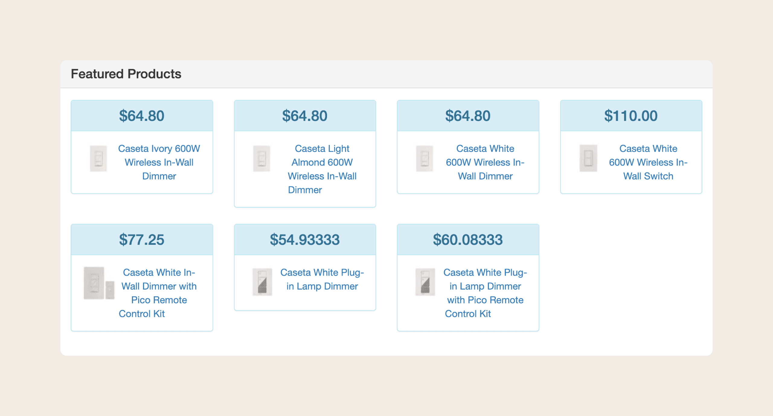Click the $60.08333 Lamp Dimmer Pico Kit image
The image size is (773, 416).
[x=425, y=282]
